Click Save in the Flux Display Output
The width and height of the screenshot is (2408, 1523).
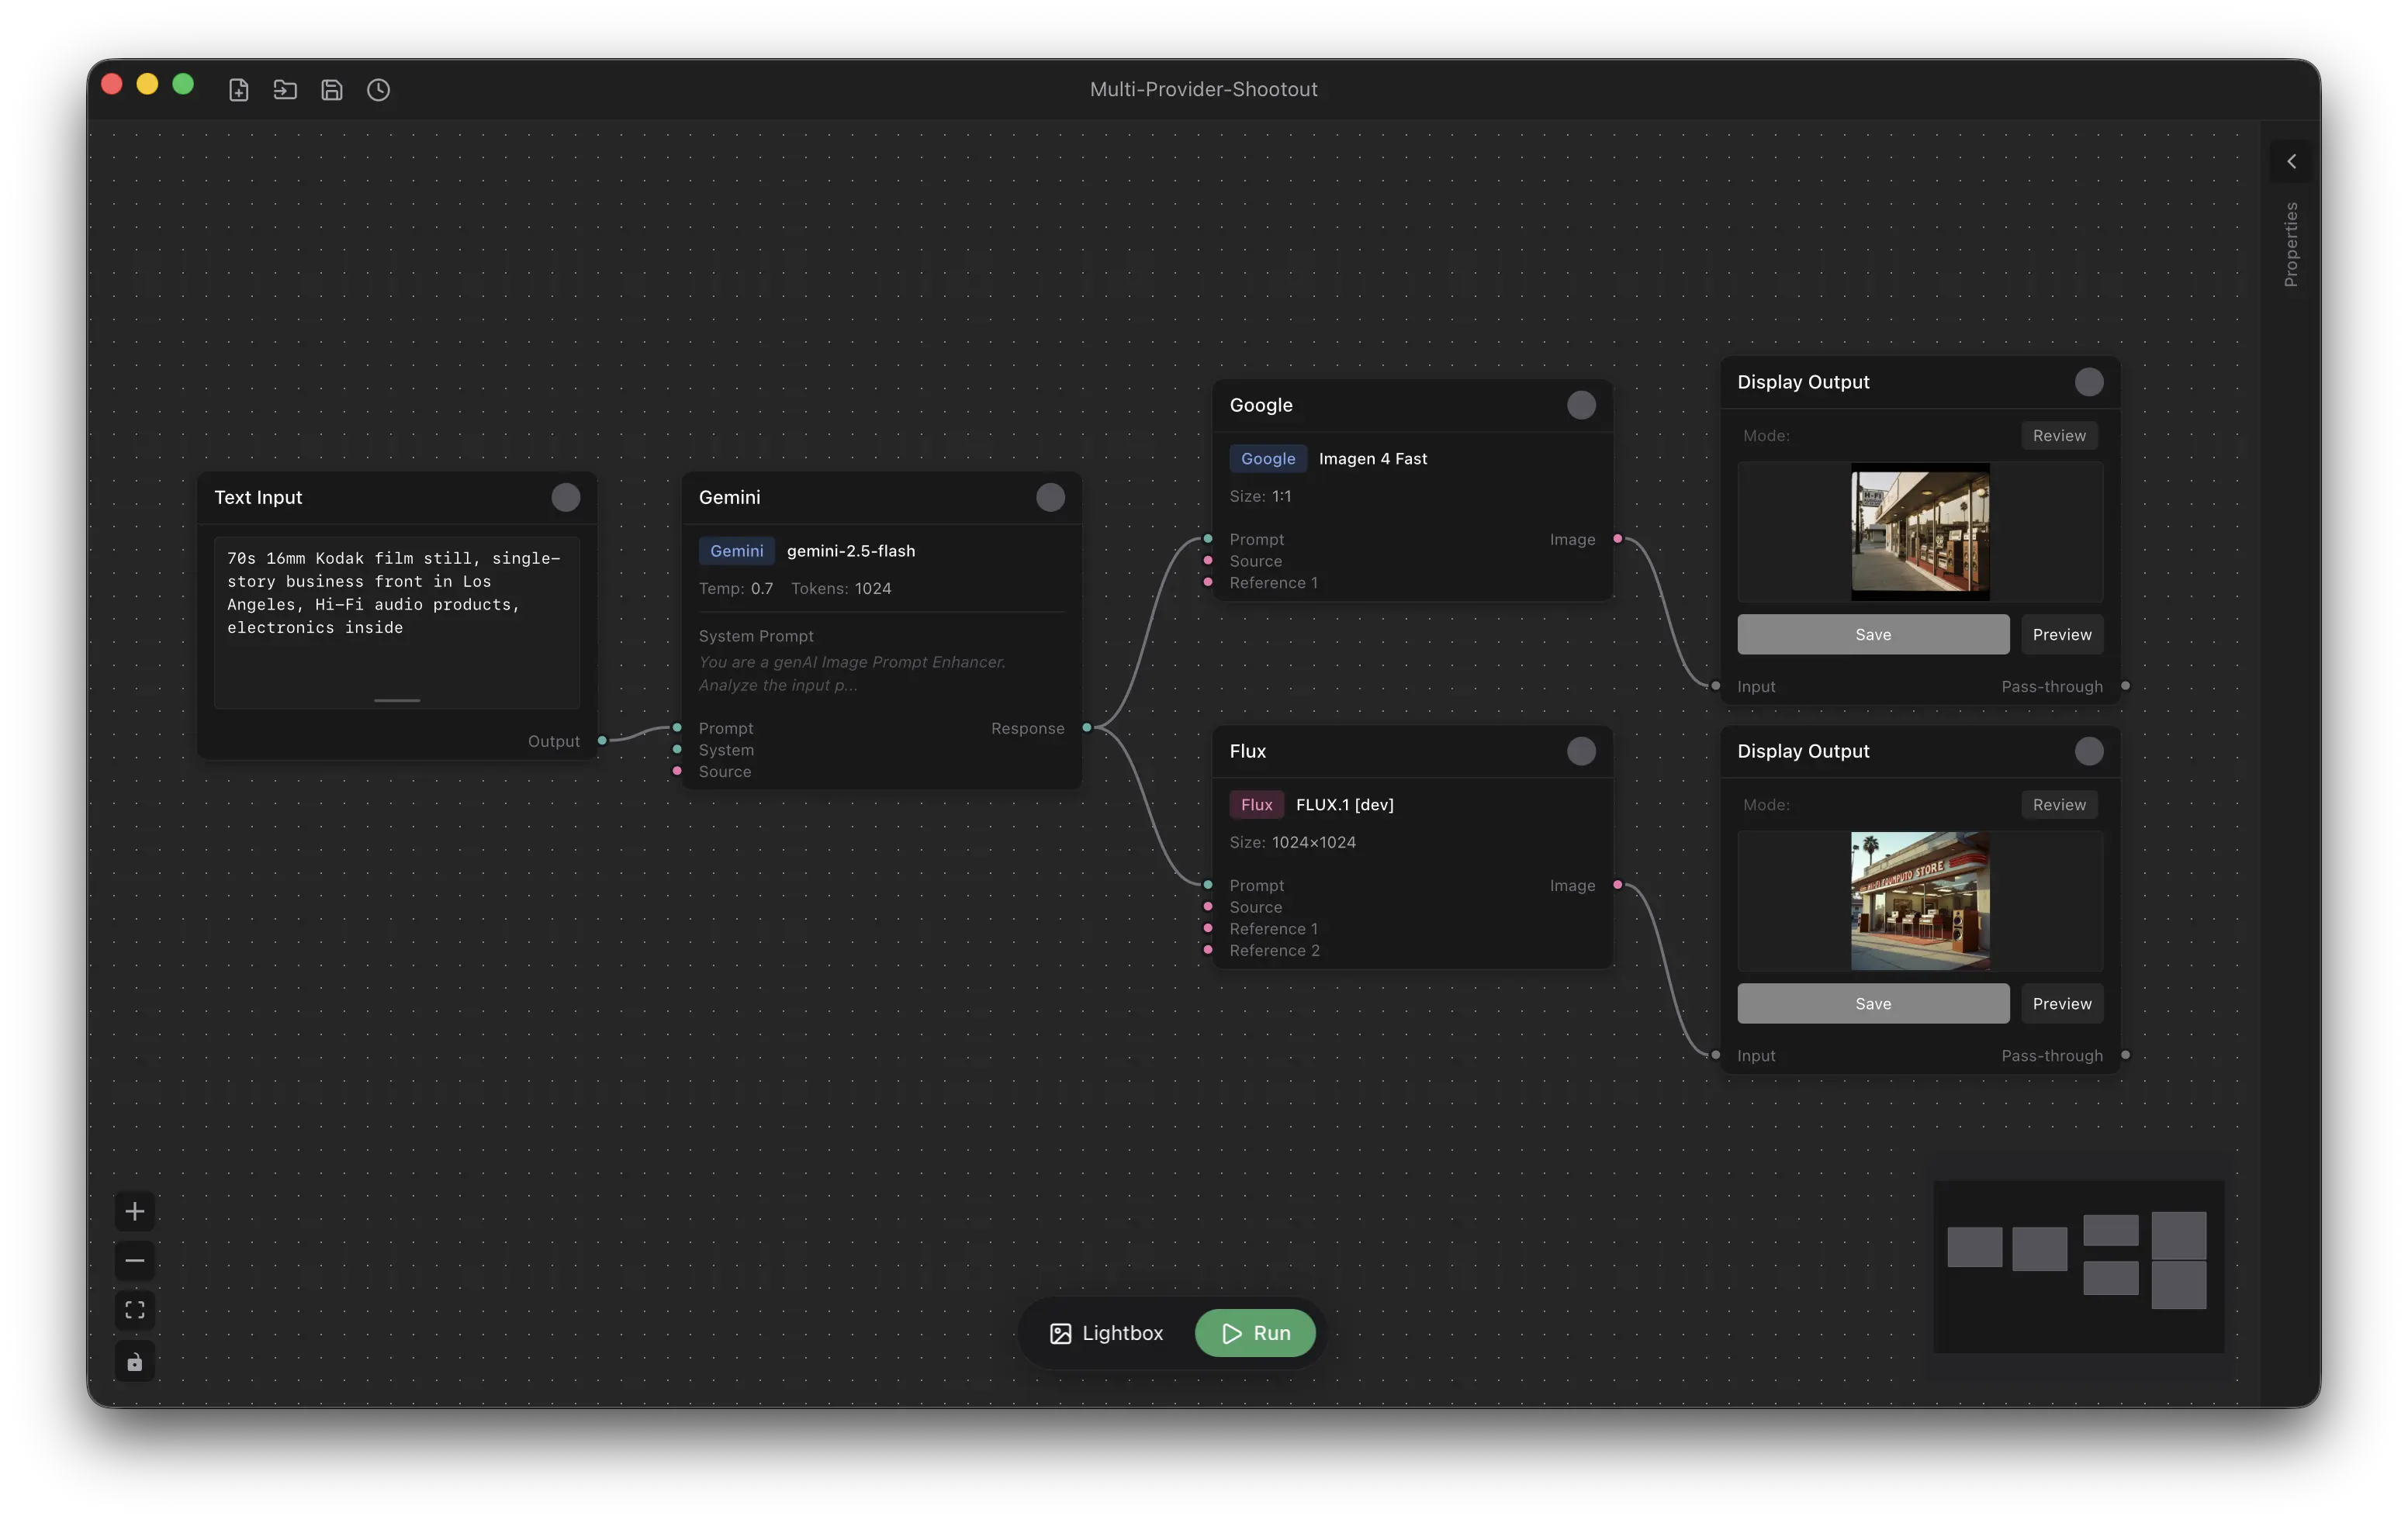(1872, 1003)
